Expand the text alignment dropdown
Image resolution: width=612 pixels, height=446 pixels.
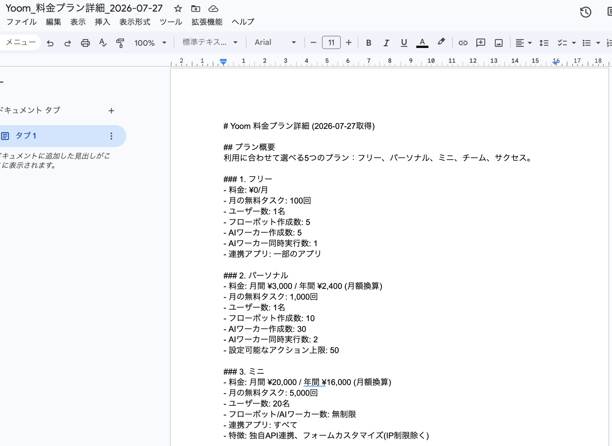530,43
